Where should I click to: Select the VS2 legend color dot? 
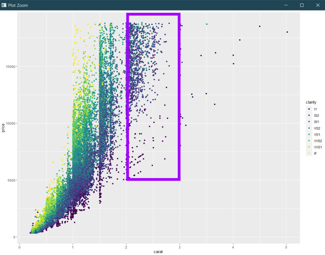click(x=309, y=128)
